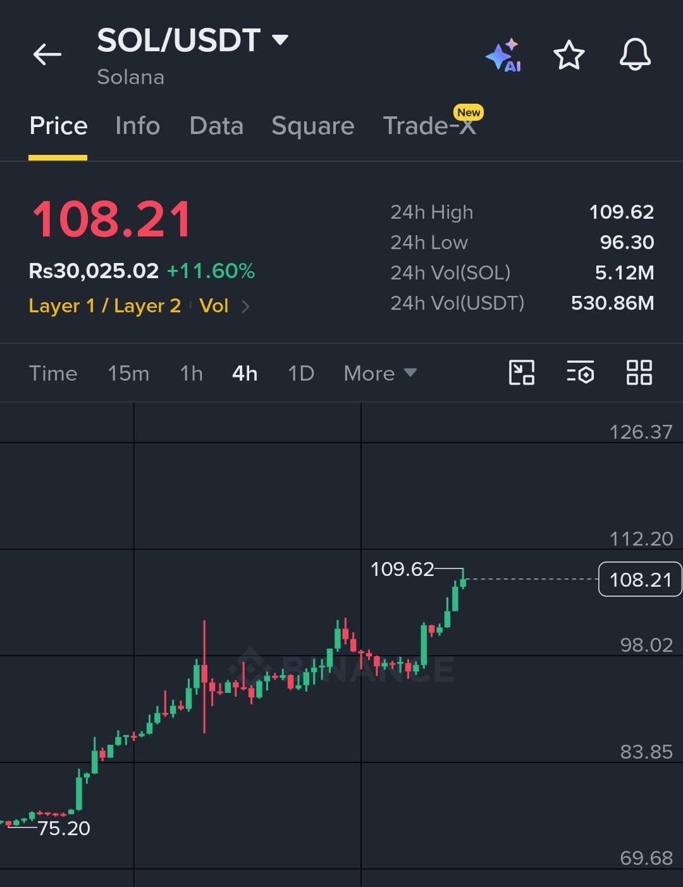This screenshot has width=683, height=887.
Task: Tap the +11.60% change value
Action: click(211, 271)
